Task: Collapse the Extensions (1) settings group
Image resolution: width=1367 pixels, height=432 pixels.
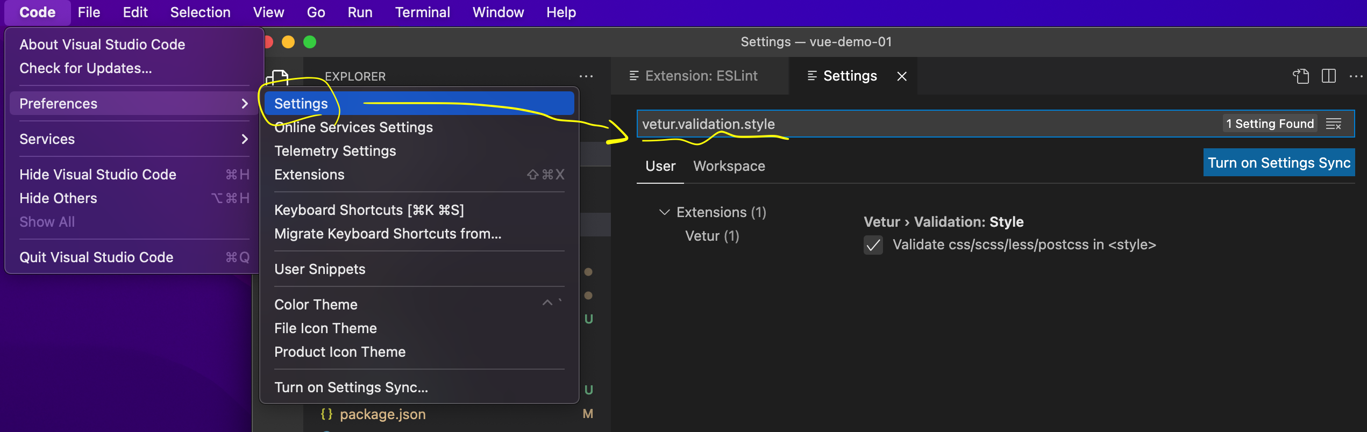Action: 665,212
